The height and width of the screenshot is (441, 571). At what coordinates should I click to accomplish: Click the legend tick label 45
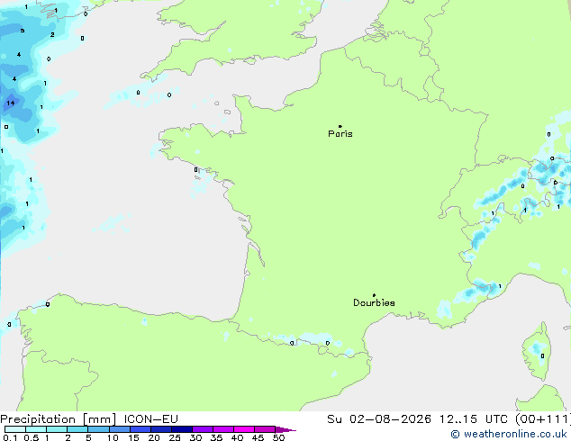(258, 437)
